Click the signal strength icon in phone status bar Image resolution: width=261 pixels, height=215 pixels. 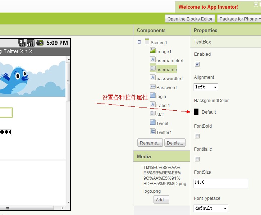click(31, 43)
